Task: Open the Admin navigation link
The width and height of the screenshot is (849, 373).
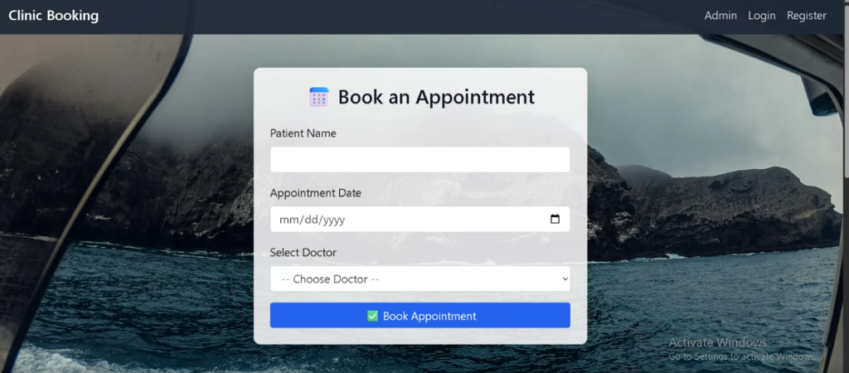Action: pyautogui.click(x=720, y=16)
